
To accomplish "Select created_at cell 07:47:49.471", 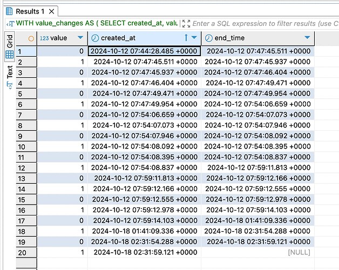I will pos(145,93).
